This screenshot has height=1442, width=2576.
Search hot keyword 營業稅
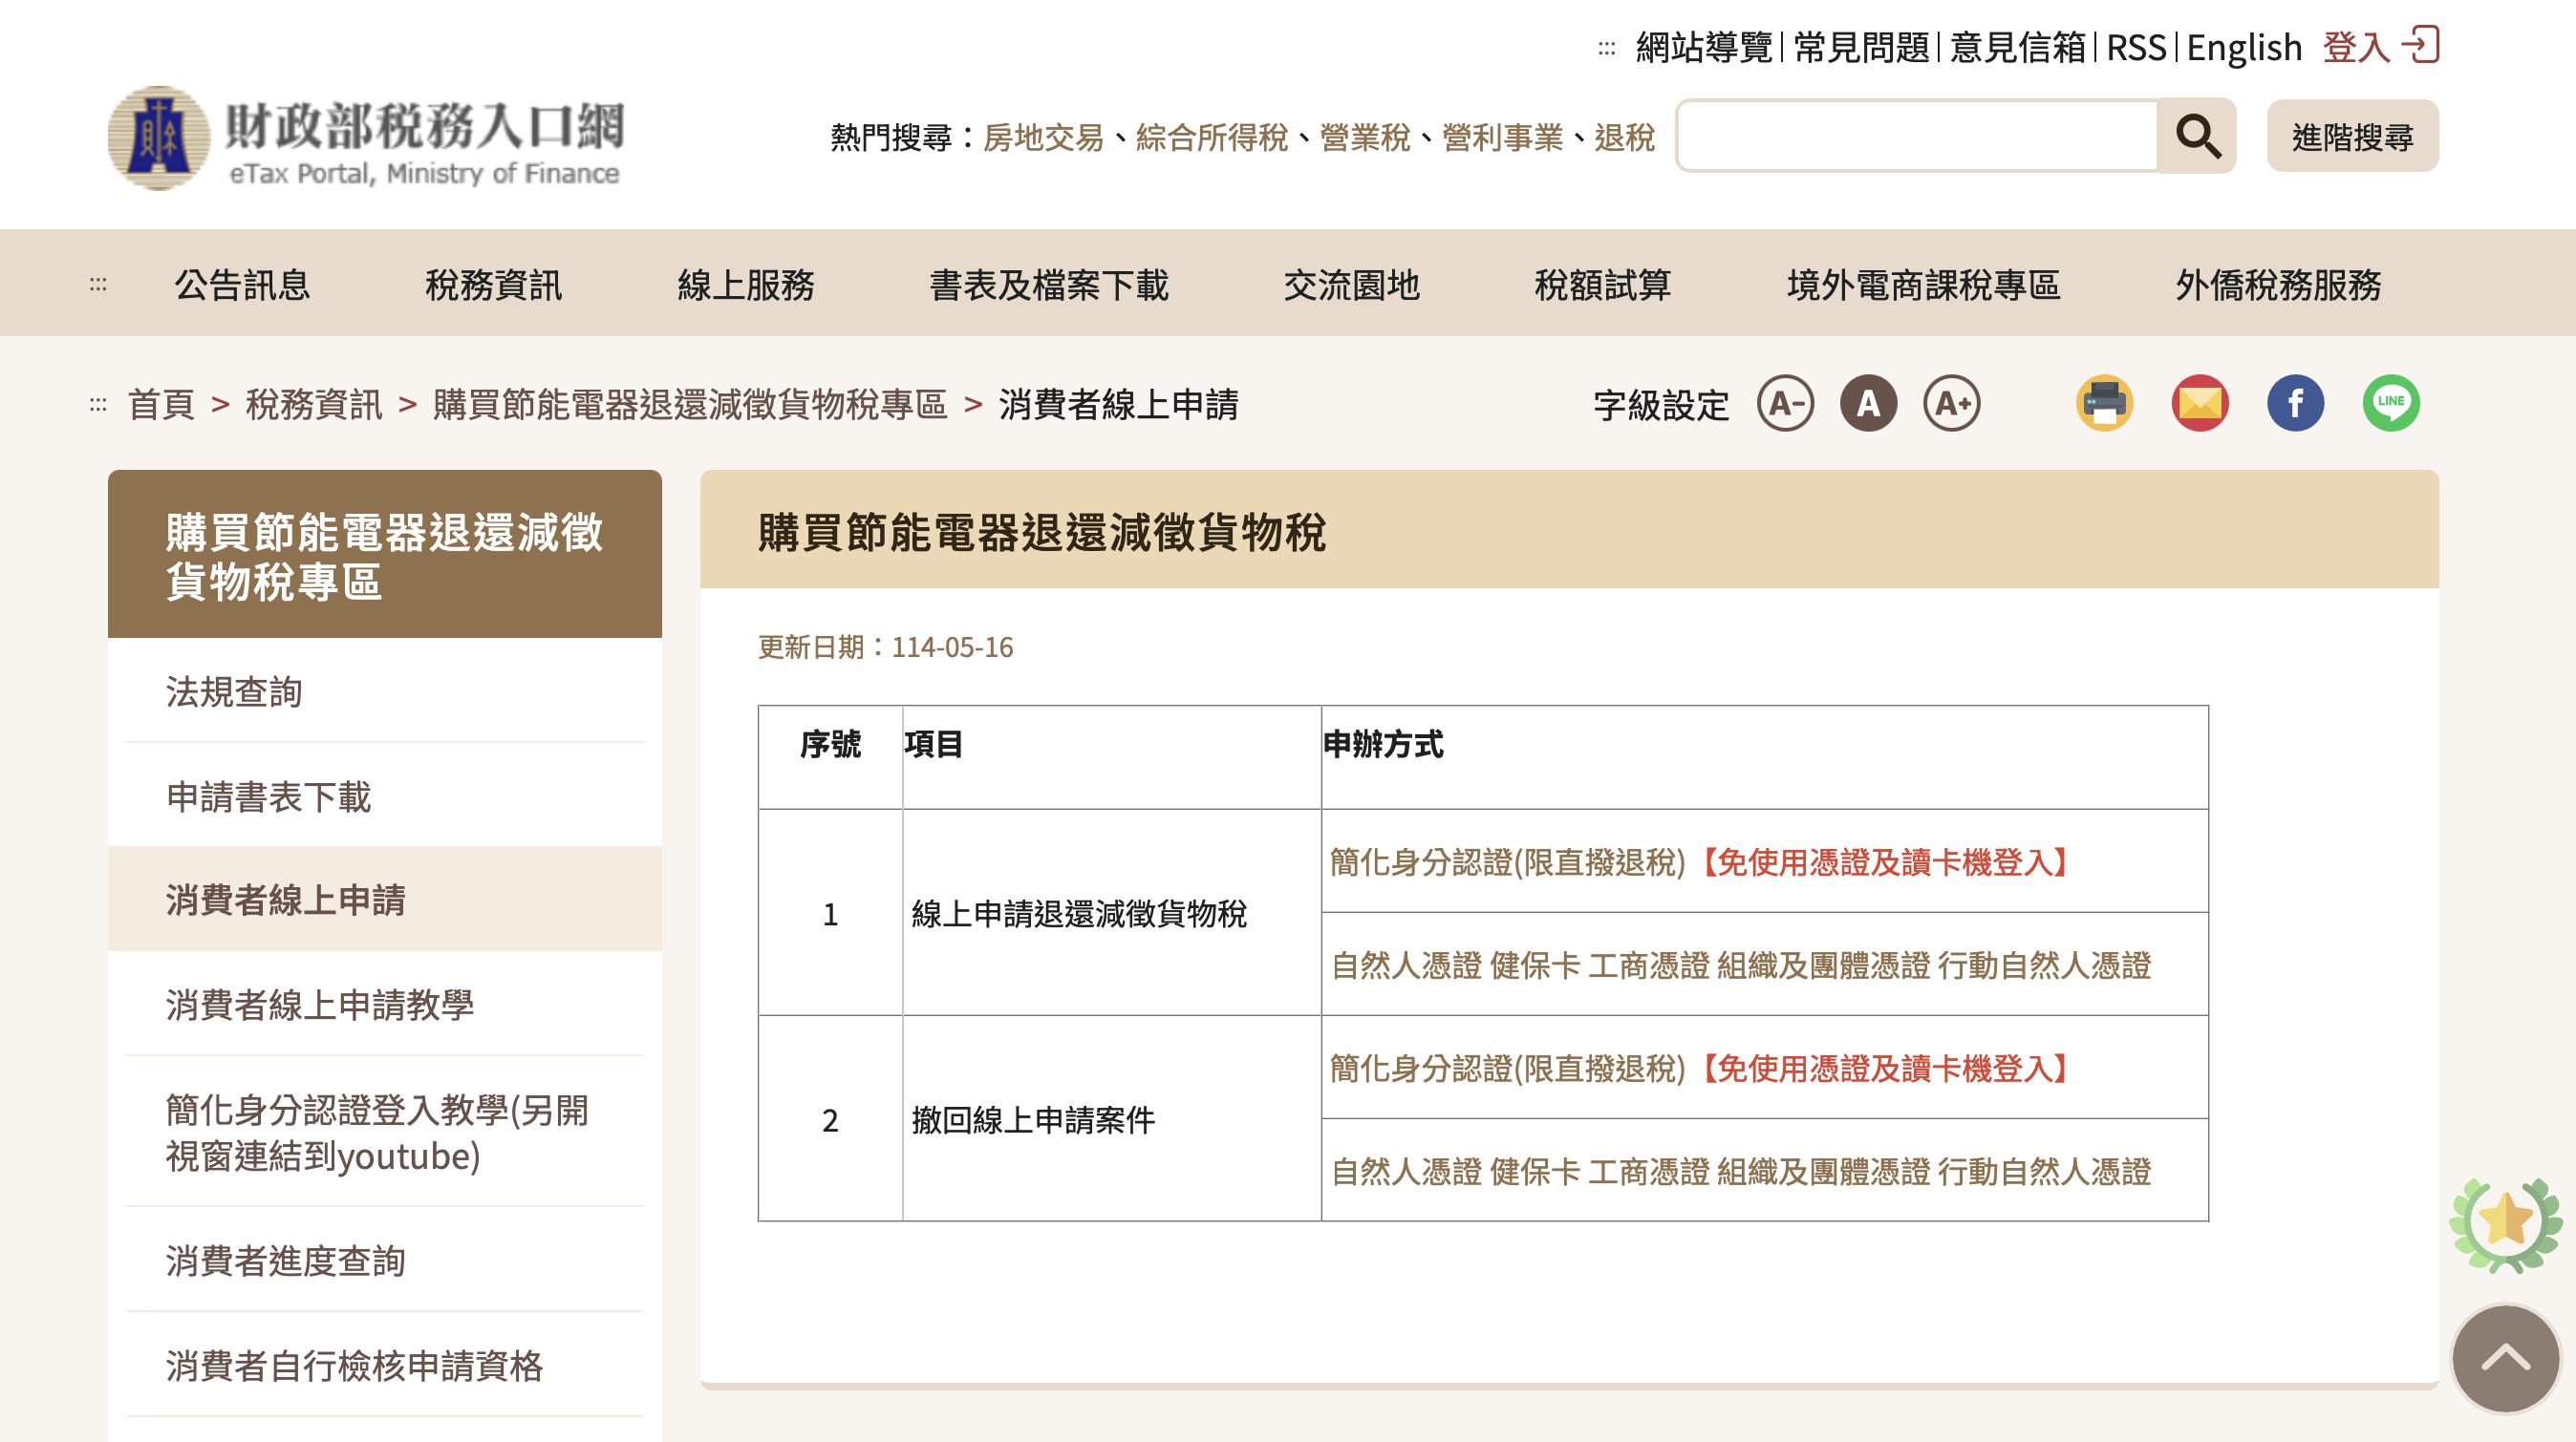tap(1364, 137)
